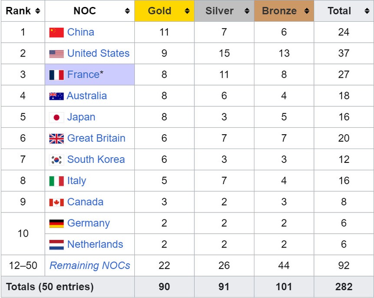
Task: Click the Australia flag icon
Action: (x=57, y=96)
